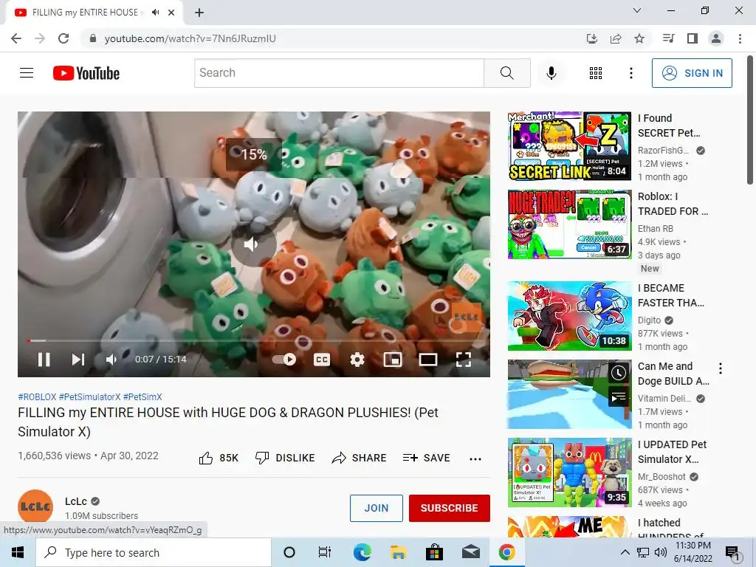Enable miniplayer mode

(x=393, y=360)
